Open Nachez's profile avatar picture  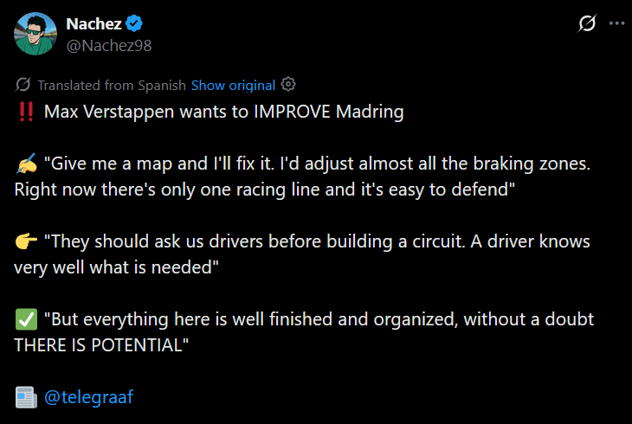35,34
